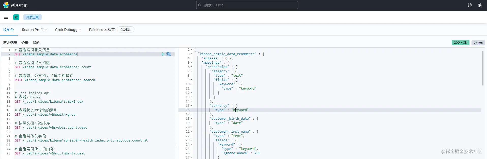Collapse the currency block at line 15

click(x=191, y=106)
